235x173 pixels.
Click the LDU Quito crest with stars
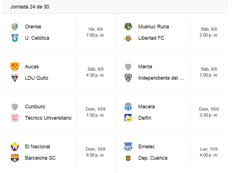pyautogui.click(x=15, y=78)
